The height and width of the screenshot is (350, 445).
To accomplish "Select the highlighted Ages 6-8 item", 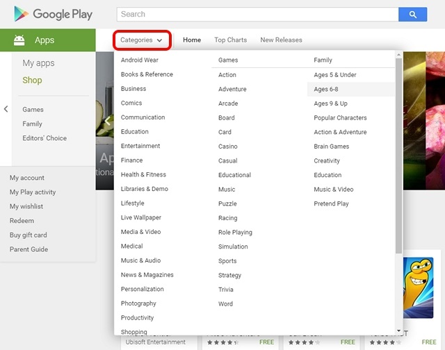I will (350, 90).
